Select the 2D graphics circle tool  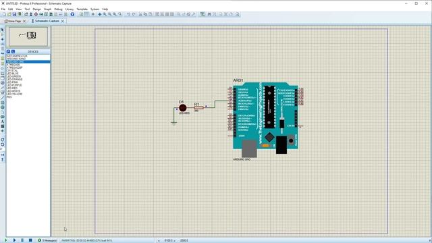[x=3, y=107]
